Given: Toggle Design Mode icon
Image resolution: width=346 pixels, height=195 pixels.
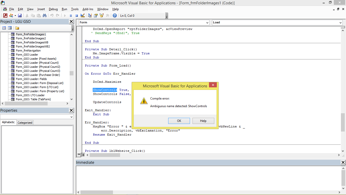Looking at the screenshot, I should tap(83, 15).
